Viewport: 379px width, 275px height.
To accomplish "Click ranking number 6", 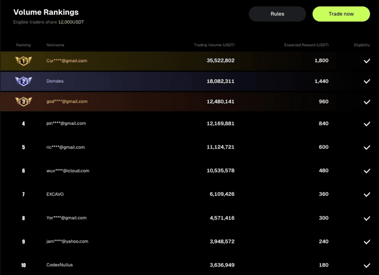I will click(x=23, y=171).
